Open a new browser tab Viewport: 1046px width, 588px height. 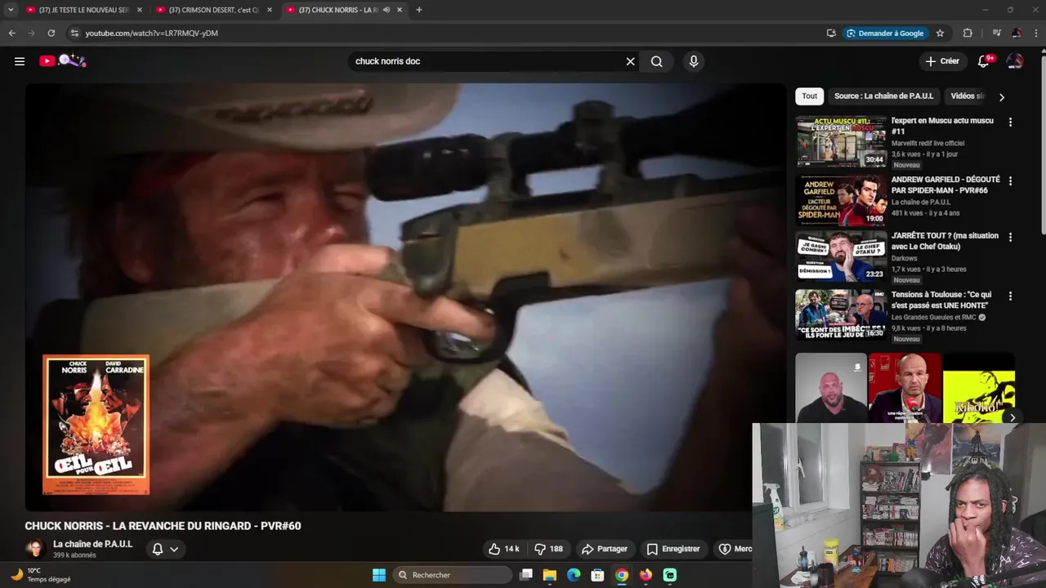click(419, 10)
